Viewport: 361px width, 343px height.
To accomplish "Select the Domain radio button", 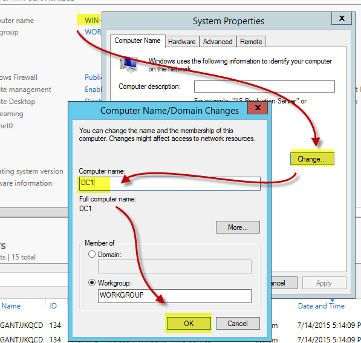I will 92,254.
